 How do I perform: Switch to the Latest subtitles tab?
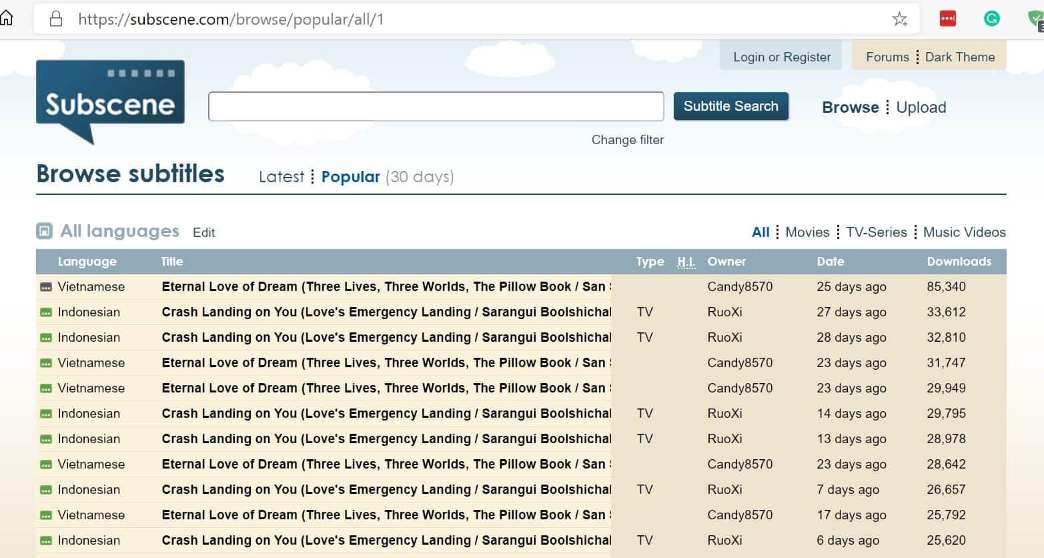pyautogui.click(x=281, y=177)
